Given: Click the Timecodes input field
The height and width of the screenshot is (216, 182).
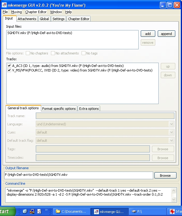Looking at the screenshot, I should click(93, 158).
